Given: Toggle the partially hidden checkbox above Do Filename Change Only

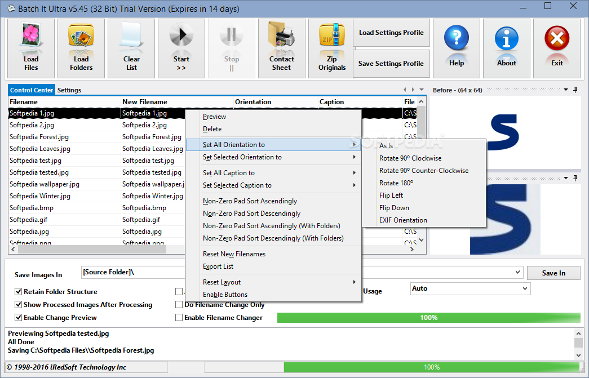Looking at the screenshot, I should click(x=179, y=292).
